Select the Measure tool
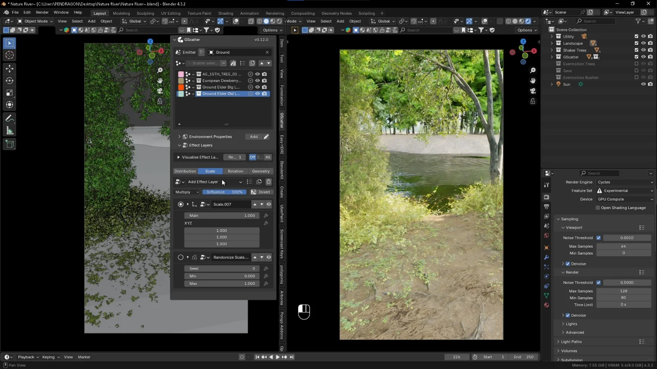657x369 pixels. coord(9,130)
